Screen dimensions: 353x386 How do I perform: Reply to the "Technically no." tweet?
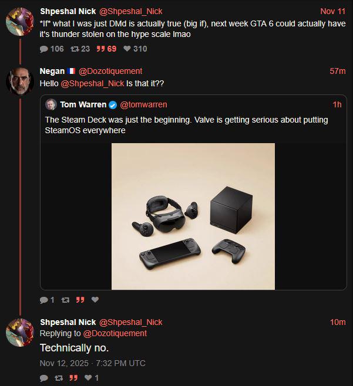44,378
